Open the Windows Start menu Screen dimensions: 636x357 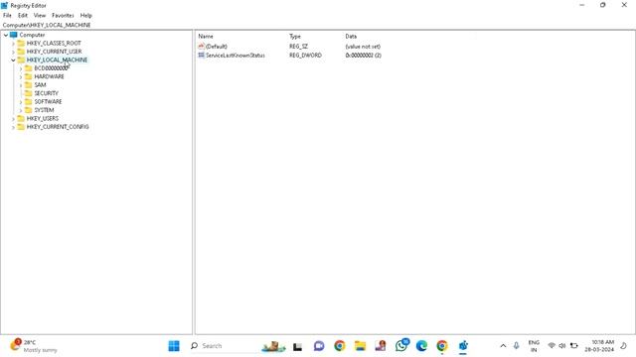pos(174,346)
